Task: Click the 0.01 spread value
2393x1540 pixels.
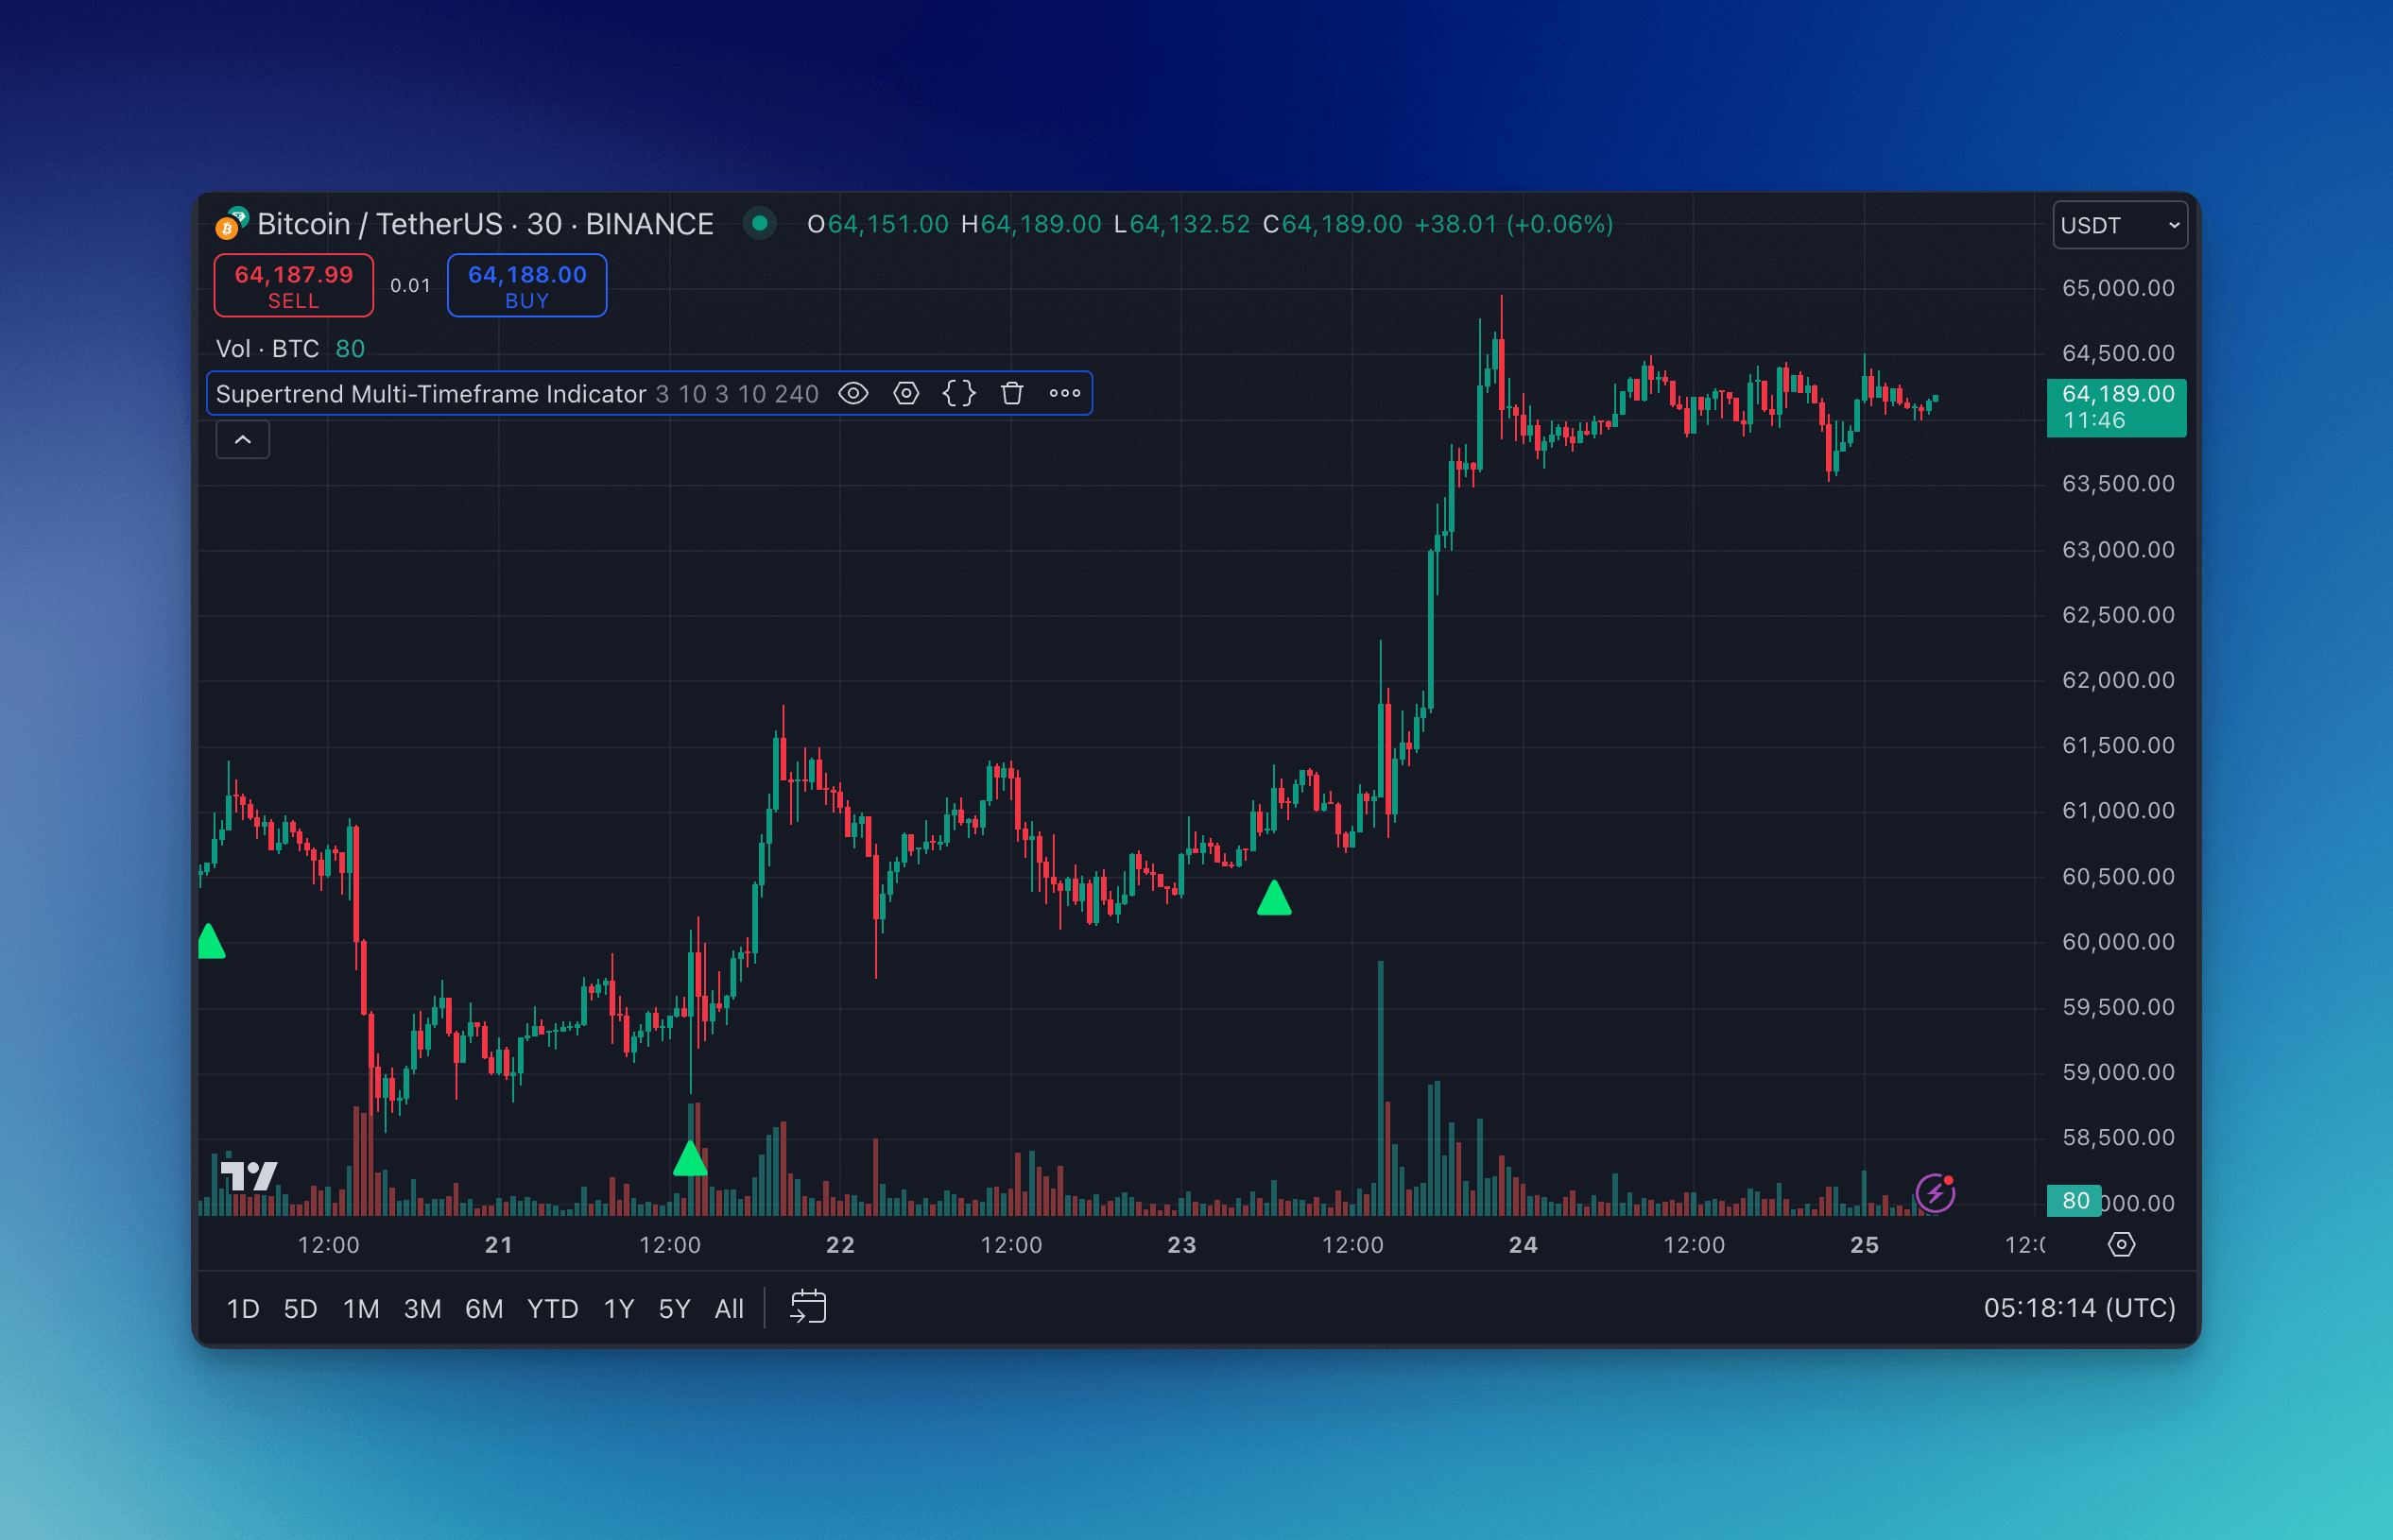Action: point(410,286)
